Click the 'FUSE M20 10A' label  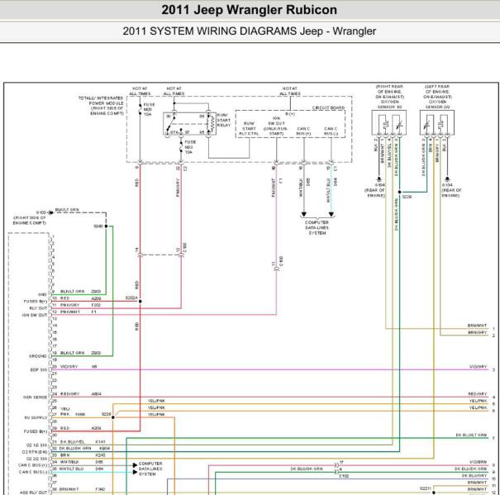(x=149, y=109)
